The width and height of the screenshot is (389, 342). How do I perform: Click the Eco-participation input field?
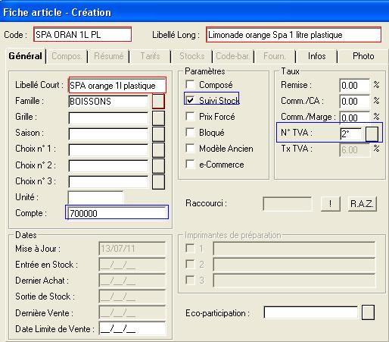[311, 312]
